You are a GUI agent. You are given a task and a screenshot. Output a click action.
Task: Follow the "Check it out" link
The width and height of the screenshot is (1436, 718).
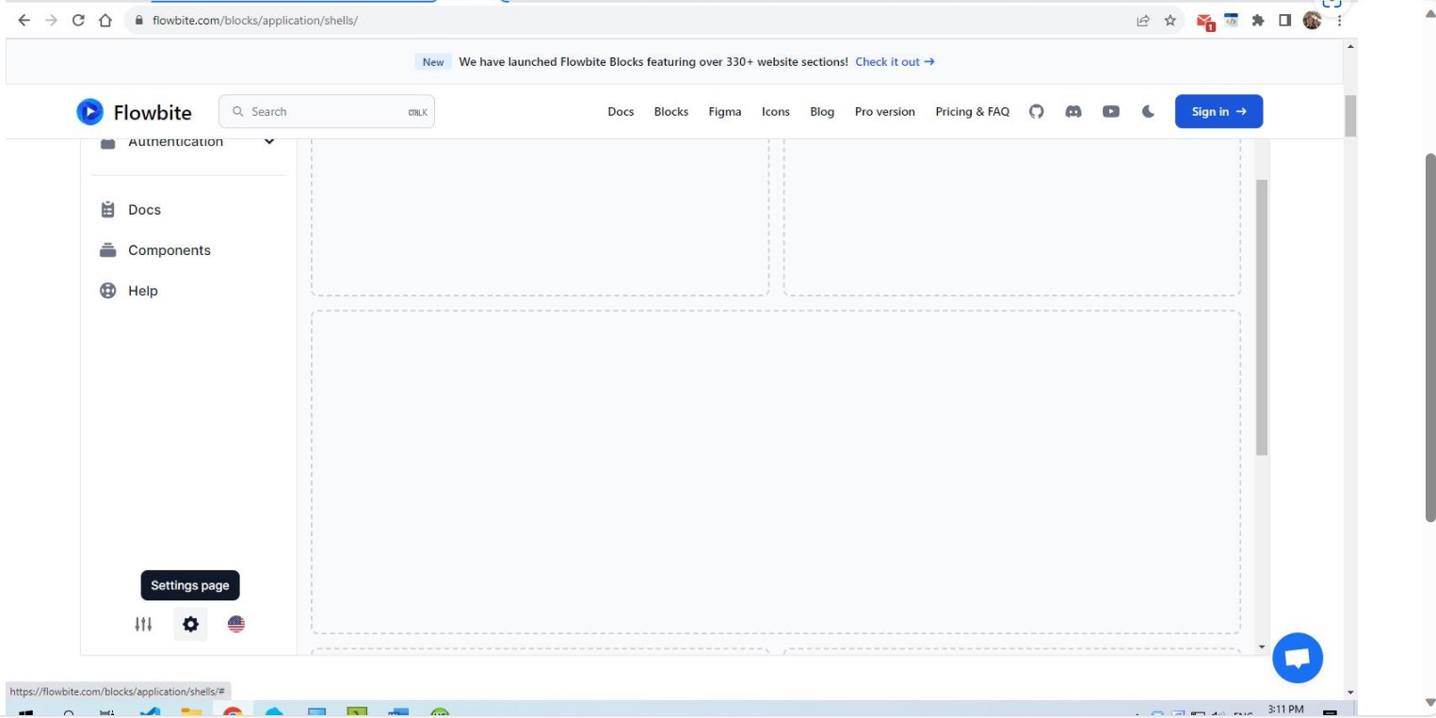tap(894, 62)
